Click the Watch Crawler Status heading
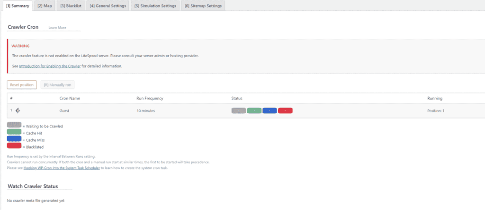The image size is (485, 210). (33, 186)
